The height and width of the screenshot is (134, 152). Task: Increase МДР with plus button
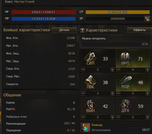147,94
